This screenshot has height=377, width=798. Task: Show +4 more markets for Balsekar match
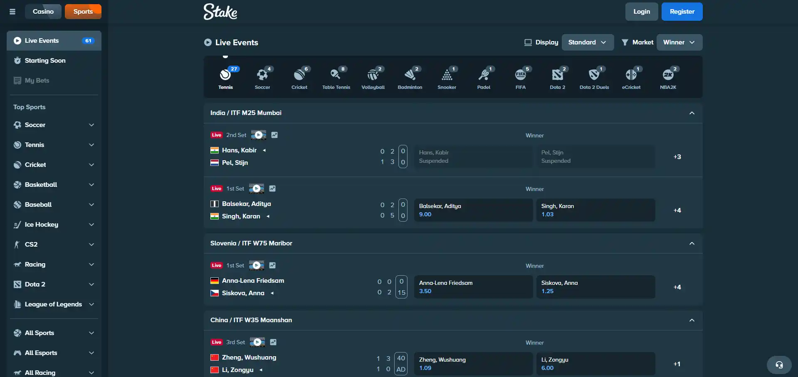677,210
